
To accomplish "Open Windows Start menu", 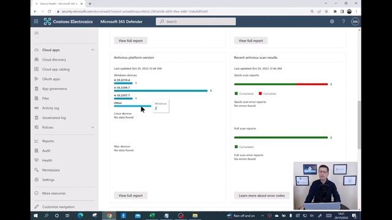I will click(36, 216).
